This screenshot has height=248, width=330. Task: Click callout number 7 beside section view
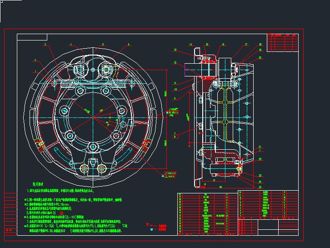tap(175, 134)
